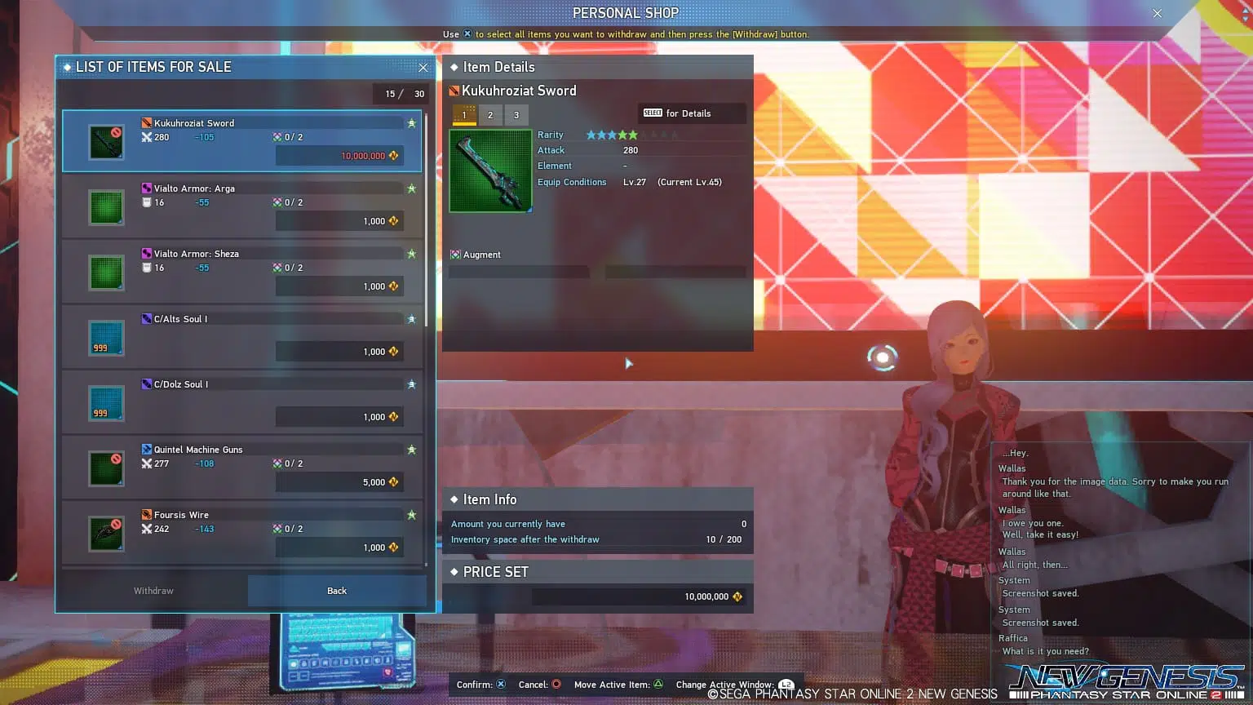Close the List of Items for Sale panel

423,68
